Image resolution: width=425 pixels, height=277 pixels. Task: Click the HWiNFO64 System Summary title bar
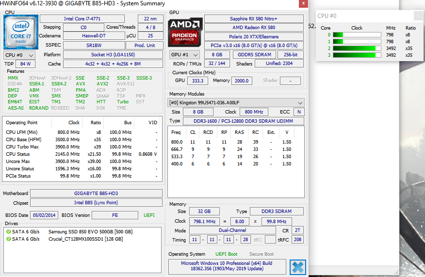pos(149,3)
